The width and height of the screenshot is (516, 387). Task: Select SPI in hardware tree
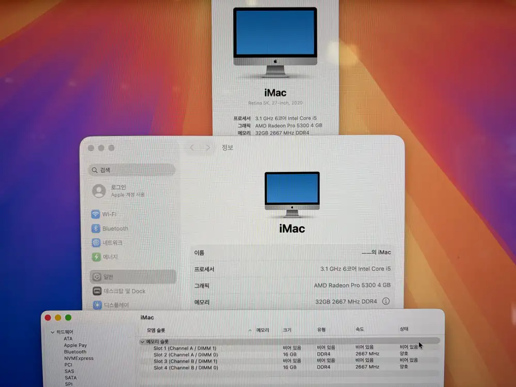tap(69, 384)
